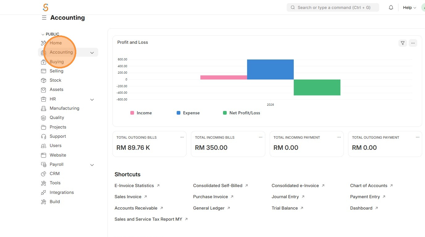
Task: Open Build via its sidebar icon
Action: pyautogui.click(x=44, y=202)
